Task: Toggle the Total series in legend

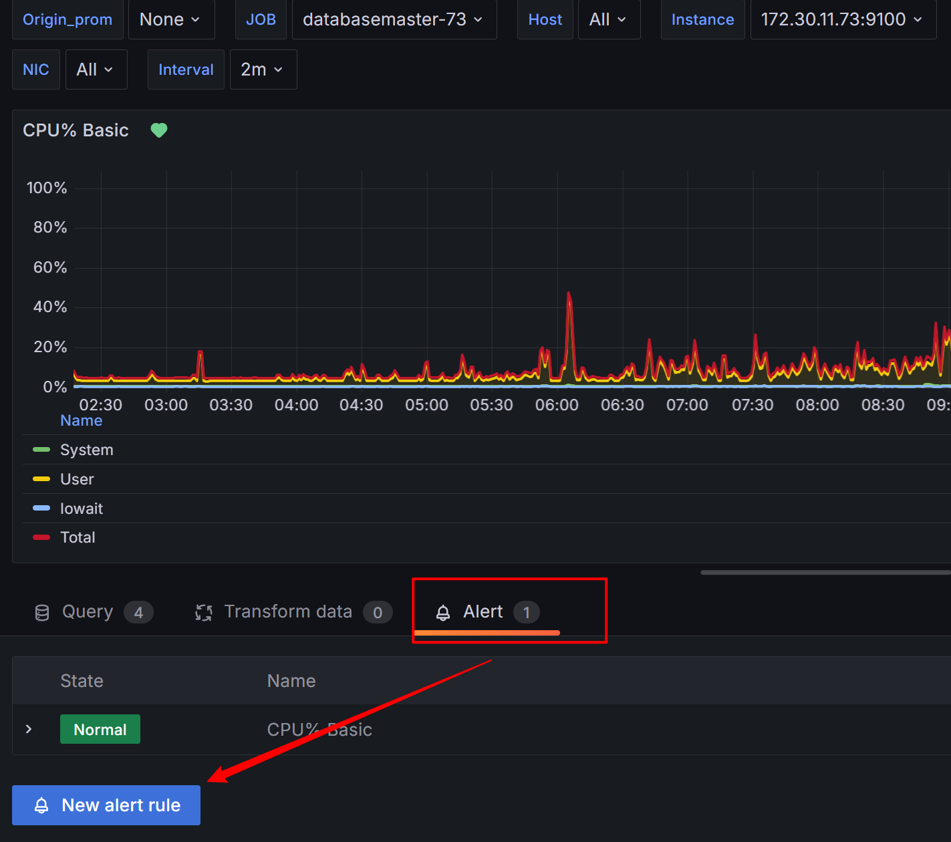Action: [78, 537]
